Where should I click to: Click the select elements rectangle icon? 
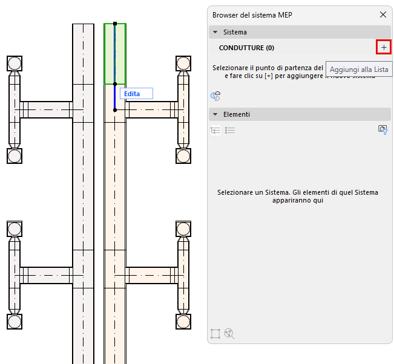215,334
